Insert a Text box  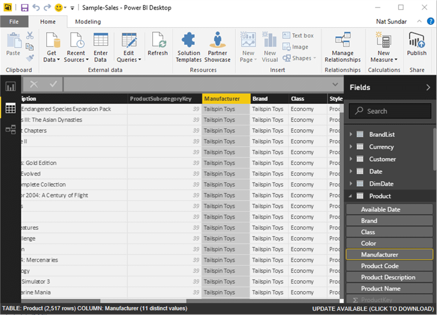(x=298, y=35)
